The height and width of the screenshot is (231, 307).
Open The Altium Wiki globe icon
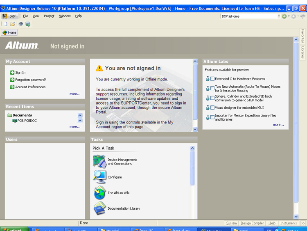click(x=99, y=193)
